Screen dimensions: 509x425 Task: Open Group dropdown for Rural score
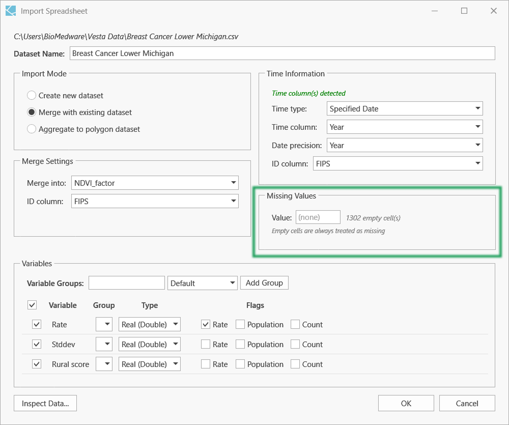104,364
